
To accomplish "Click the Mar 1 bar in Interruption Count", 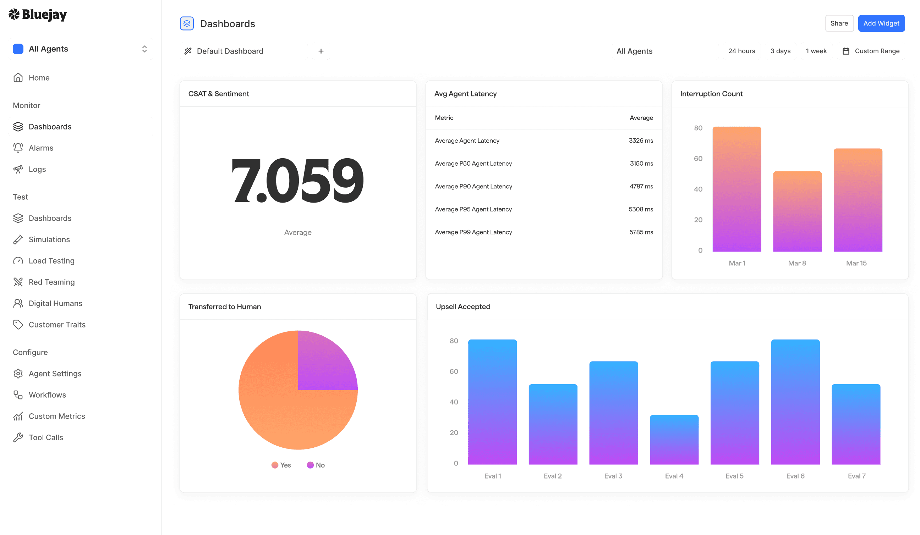I will [736, 189].
